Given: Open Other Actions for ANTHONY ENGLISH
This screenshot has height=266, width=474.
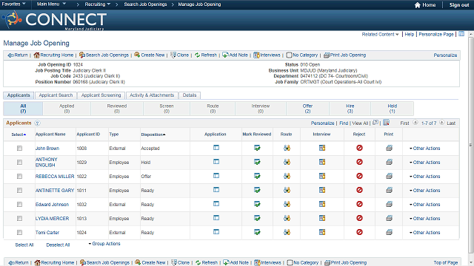Looking at the screenshot, I should coord(424,163).
